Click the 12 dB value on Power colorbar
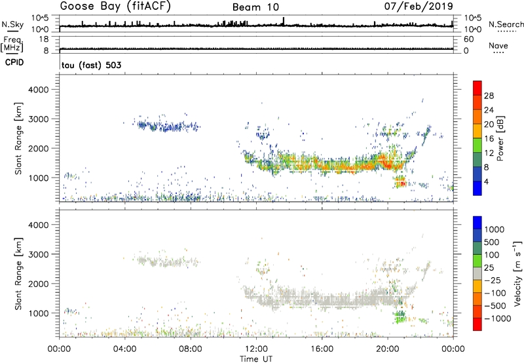524x363 pixels. pos(489,153)
